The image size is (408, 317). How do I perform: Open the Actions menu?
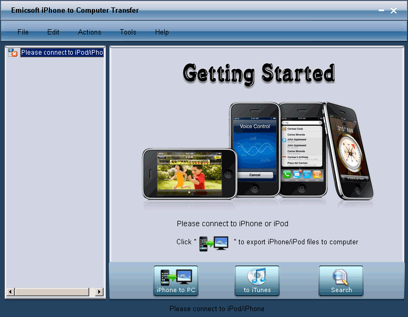tap(89, 32)
